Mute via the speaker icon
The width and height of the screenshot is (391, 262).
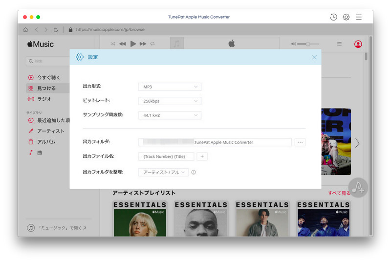tap(294, 44)
